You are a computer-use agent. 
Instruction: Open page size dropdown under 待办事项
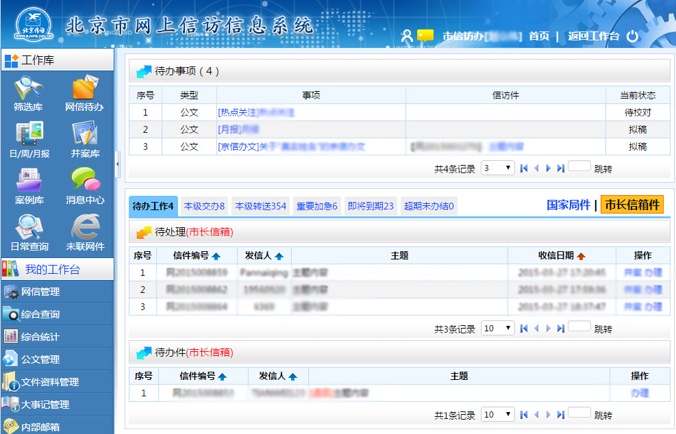tap(498, 168)
